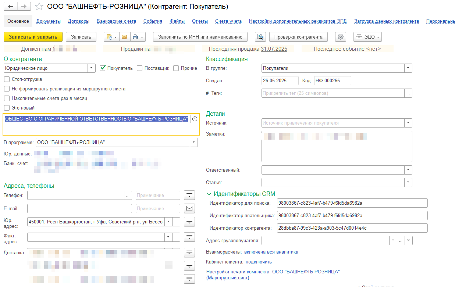Image resolution: width=455 pixels, height=287 pixels.
Task: Open the Договоры tab
Action: click(79, 21)
